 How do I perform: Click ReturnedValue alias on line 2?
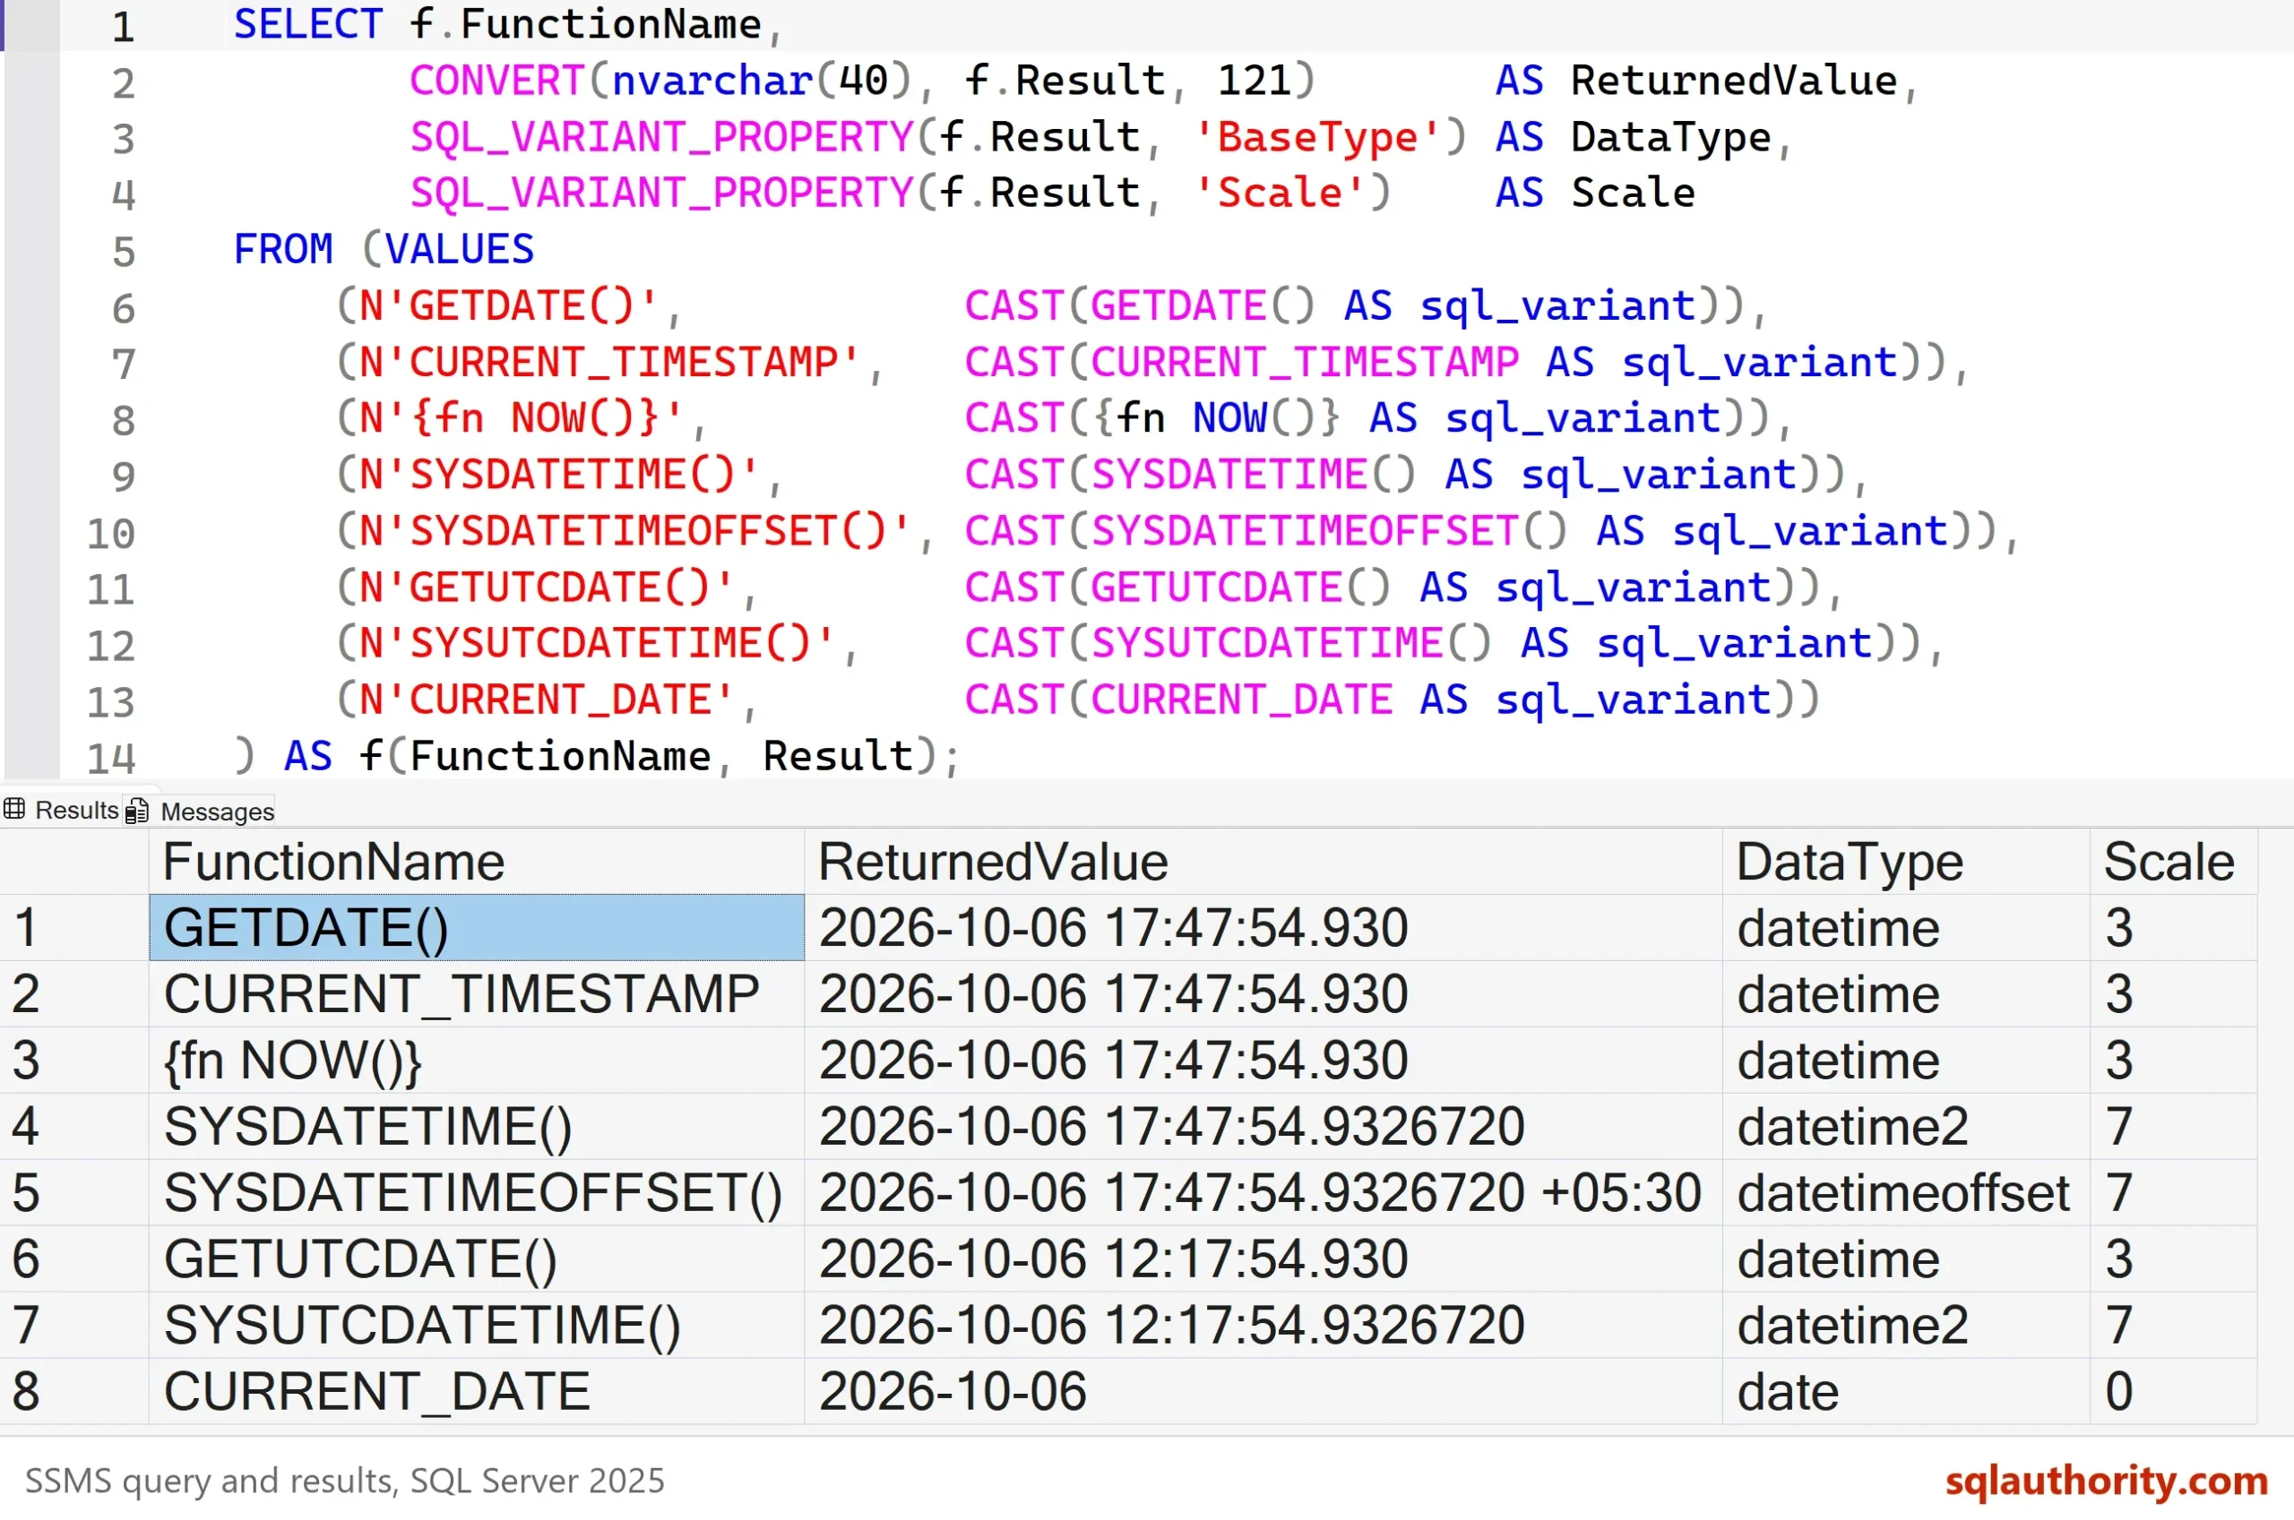tap(1734, 81)
